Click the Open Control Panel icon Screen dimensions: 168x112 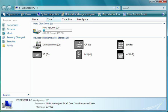point(124,14)
